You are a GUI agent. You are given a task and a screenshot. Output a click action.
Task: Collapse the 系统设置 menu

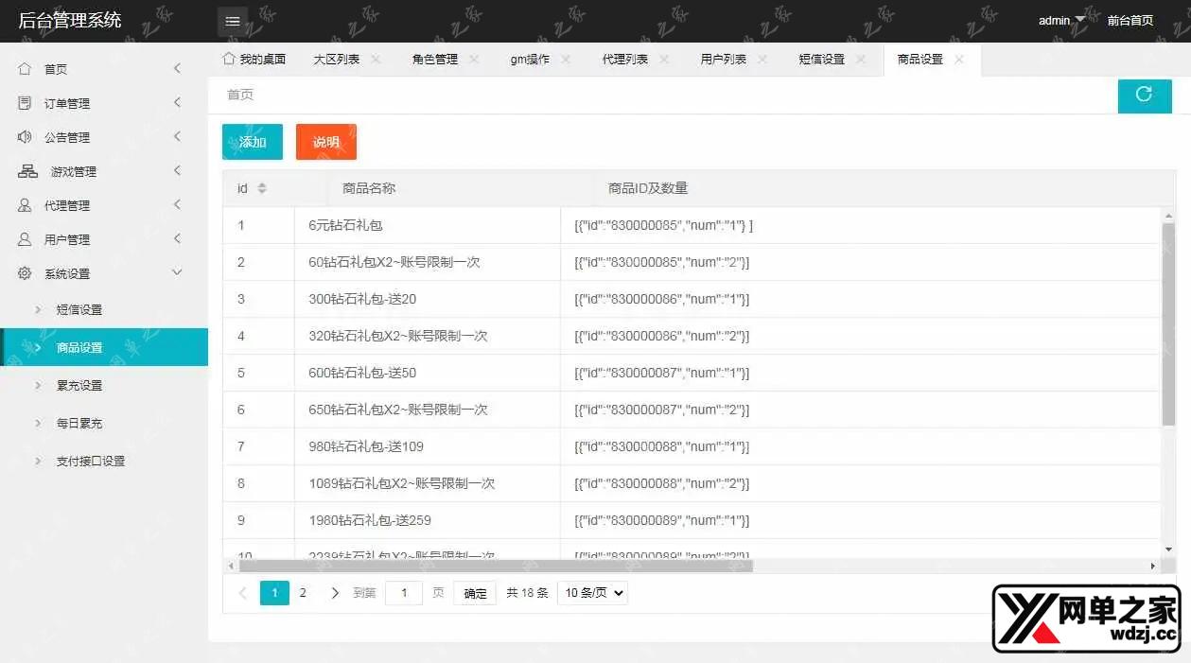coord(177,273)
